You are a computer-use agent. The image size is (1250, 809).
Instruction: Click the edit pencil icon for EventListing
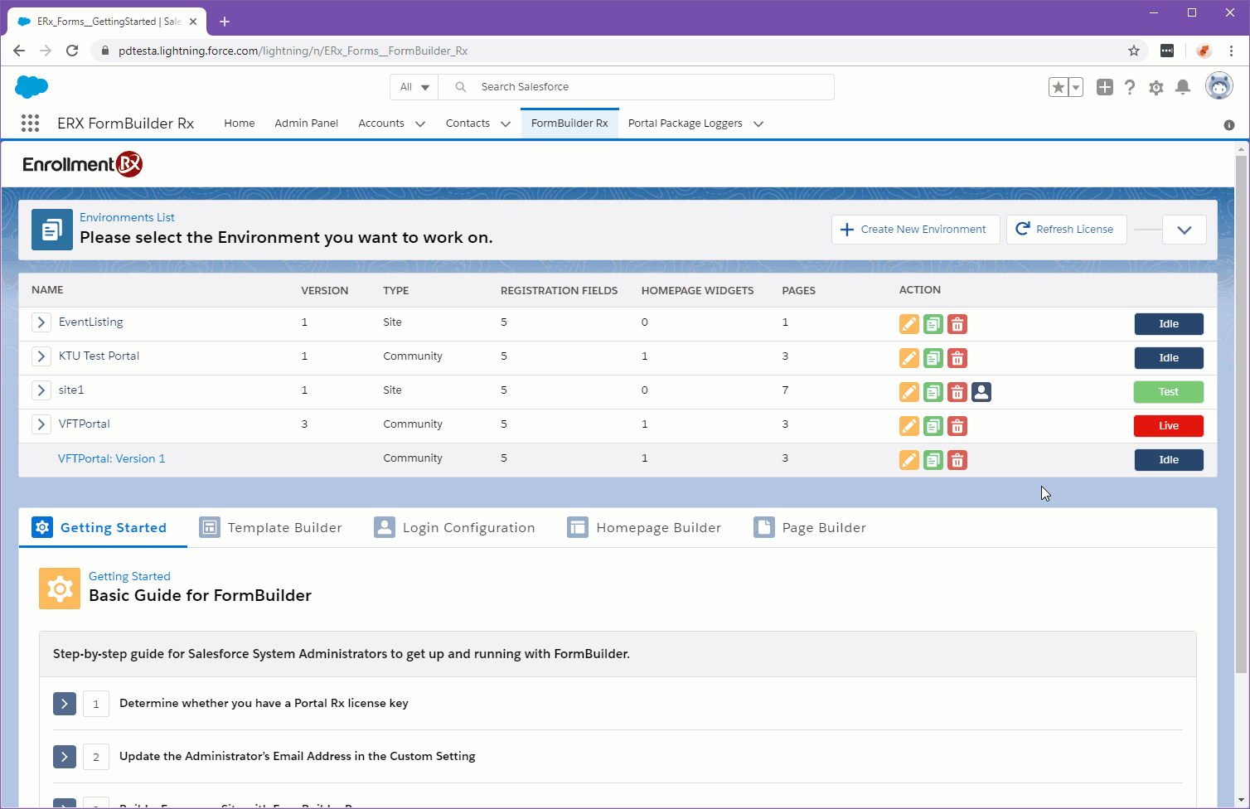pyautogui.click(x=908, y=324)
